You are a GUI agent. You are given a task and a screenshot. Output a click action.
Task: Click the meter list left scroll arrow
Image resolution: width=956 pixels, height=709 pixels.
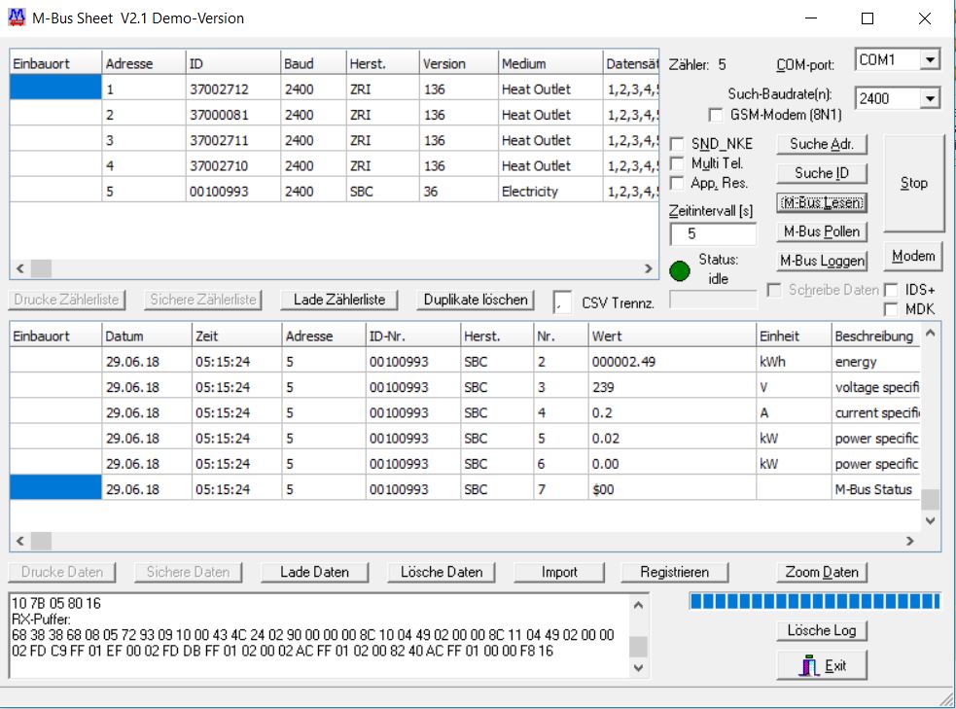tap(20, 268)
